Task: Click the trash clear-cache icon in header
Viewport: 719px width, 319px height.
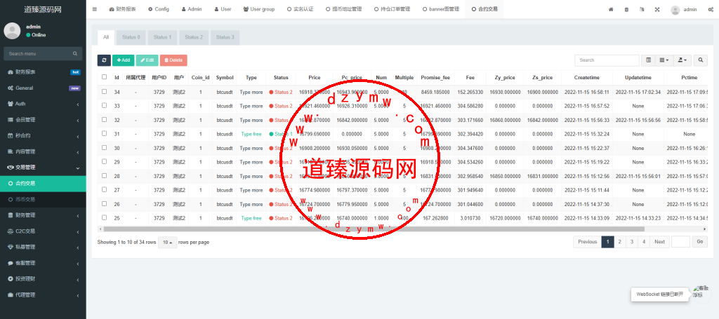Action: (x=626, y=9)
